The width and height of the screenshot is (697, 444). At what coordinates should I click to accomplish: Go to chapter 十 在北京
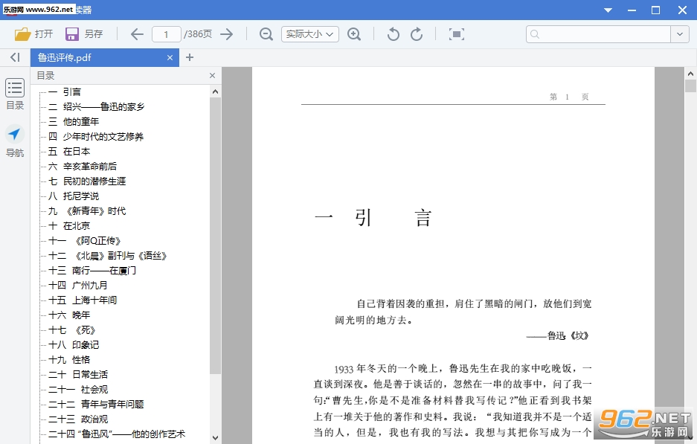(69, 226)
